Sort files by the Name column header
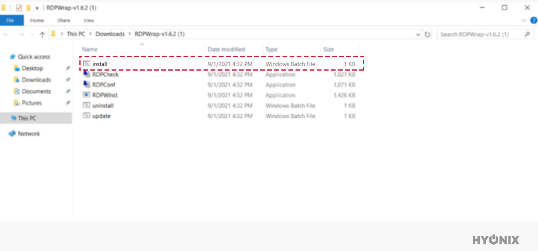The height and width of the screenshot is (251, 538). point(90,49)
